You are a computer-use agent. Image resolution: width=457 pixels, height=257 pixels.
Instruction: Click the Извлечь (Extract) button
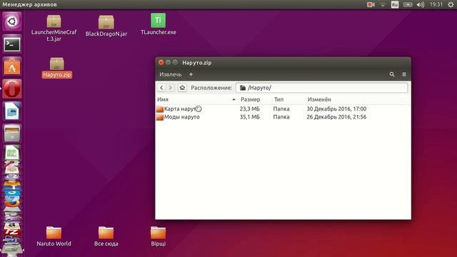coord(171,74)
